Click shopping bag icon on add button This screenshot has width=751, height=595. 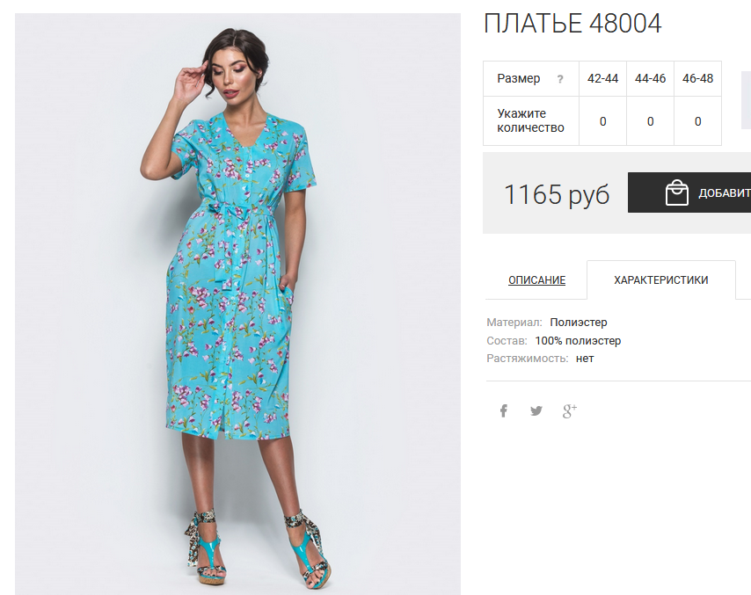(x=677, y=192)
